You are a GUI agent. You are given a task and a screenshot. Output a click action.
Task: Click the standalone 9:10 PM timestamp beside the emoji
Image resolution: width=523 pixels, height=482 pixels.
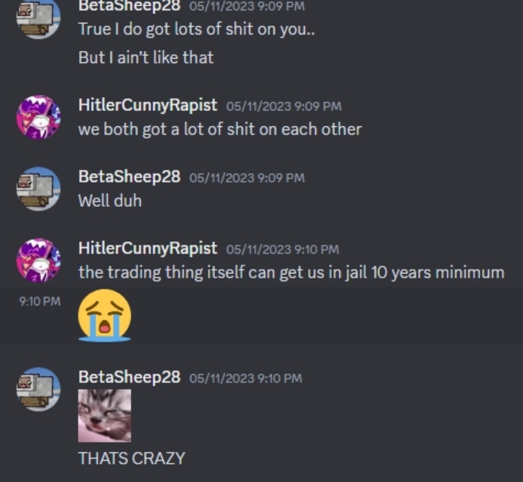[40, 301]
